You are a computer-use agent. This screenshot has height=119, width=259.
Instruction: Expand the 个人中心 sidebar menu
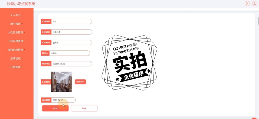tap(17, 15)
